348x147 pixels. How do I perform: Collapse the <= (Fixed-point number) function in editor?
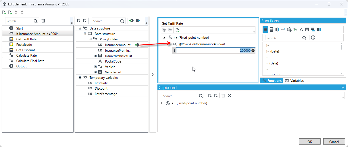click(164, 38)
